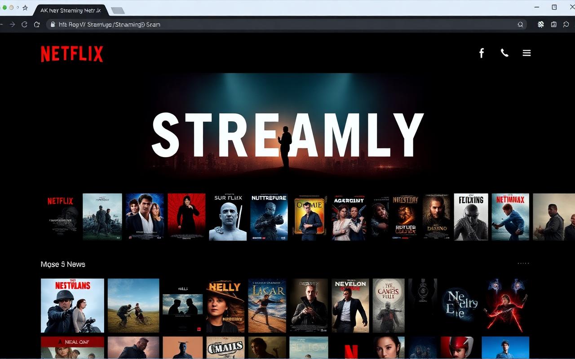575x359 pixels.
Task: Select the FELLOW tile in bottom row
Action: tap(309, 348)
